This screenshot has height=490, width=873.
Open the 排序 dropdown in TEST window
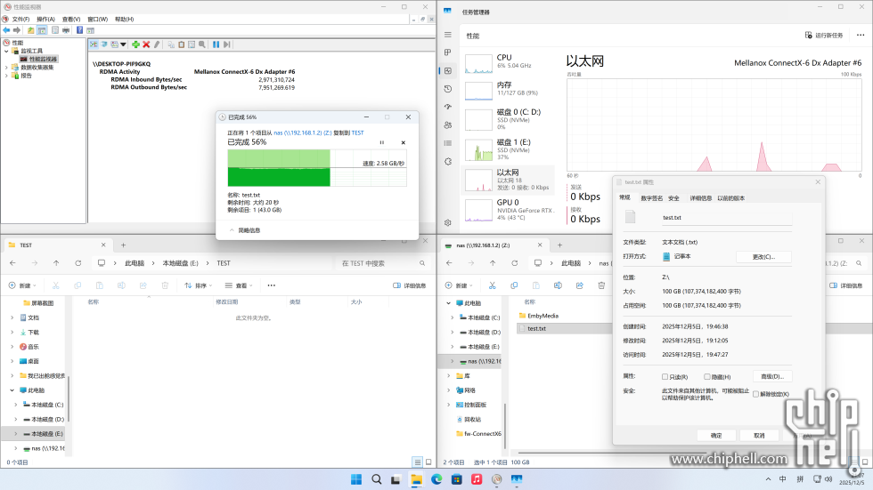200,285
